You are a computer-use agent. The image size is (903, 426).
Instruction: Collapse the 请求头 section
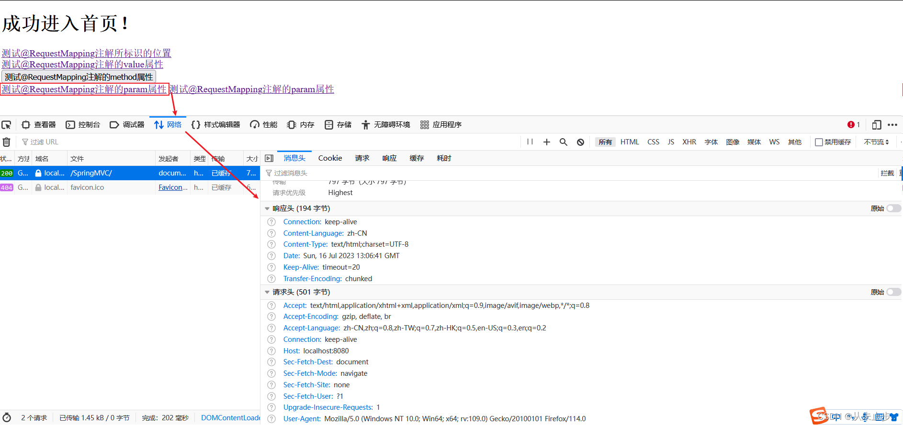[x=267, y=292]
